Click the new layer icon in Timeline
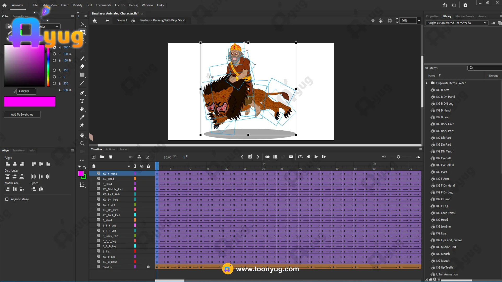Screen dimensions: 502x282 [x=94, y=157]
